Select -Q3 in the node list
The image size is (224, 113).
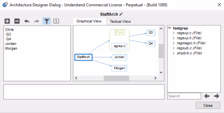8,34
